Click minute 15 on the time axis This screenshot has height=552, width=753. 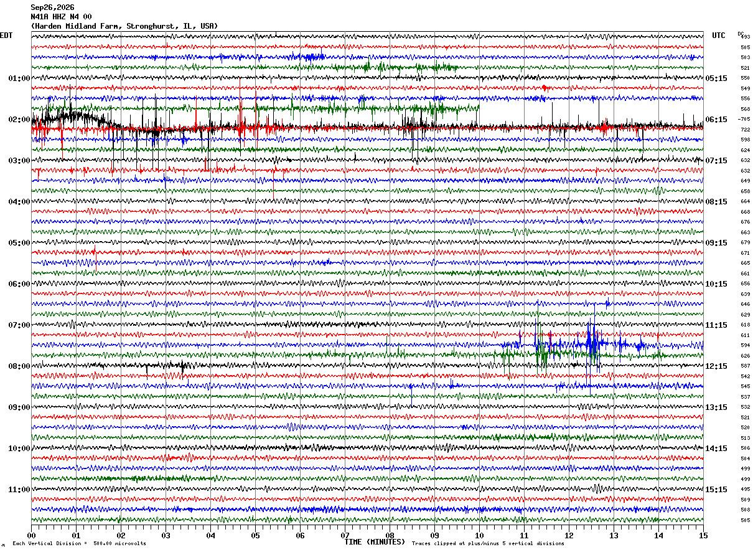[x=703, y=535]
